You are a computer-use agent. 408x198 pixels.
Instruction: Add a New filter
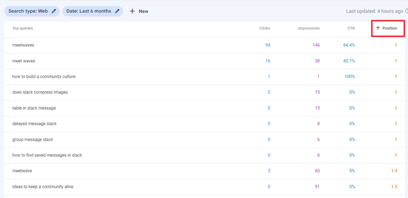pos(139,11)
